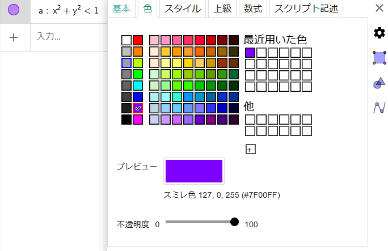Open the 上級 tab
Viewport: 388px width, 251px height.
(222, 8)
